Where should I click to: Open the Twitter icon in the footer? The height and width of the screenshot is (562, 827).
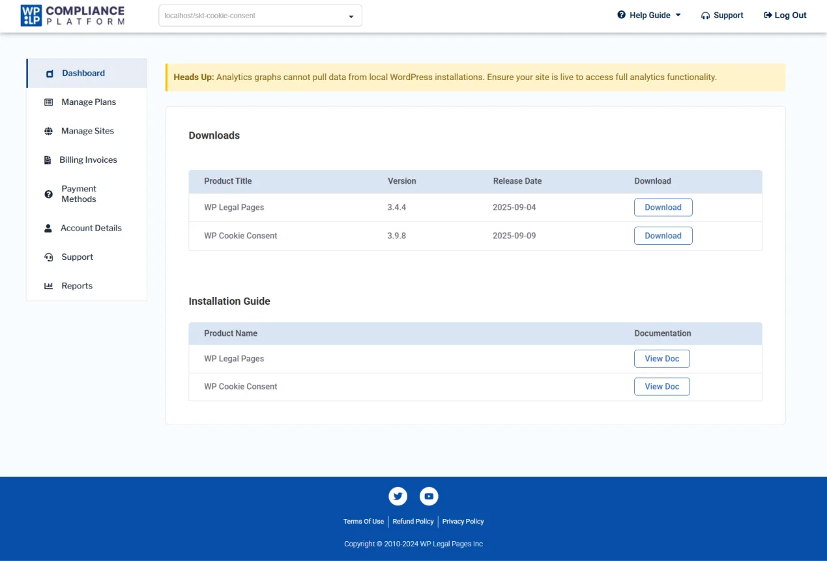398,496
